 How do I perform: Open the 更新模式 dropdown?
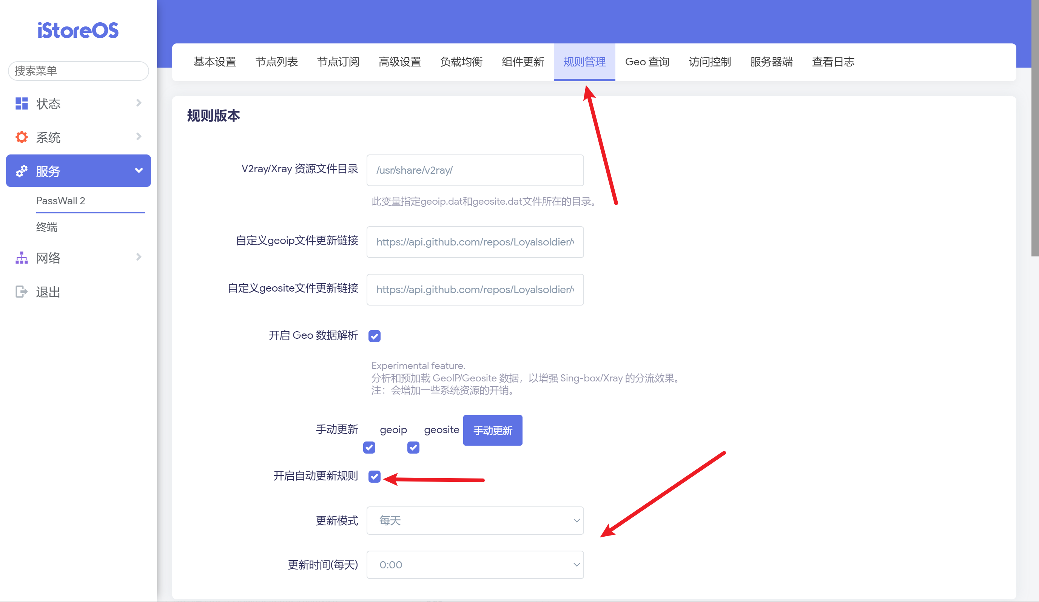475,520
